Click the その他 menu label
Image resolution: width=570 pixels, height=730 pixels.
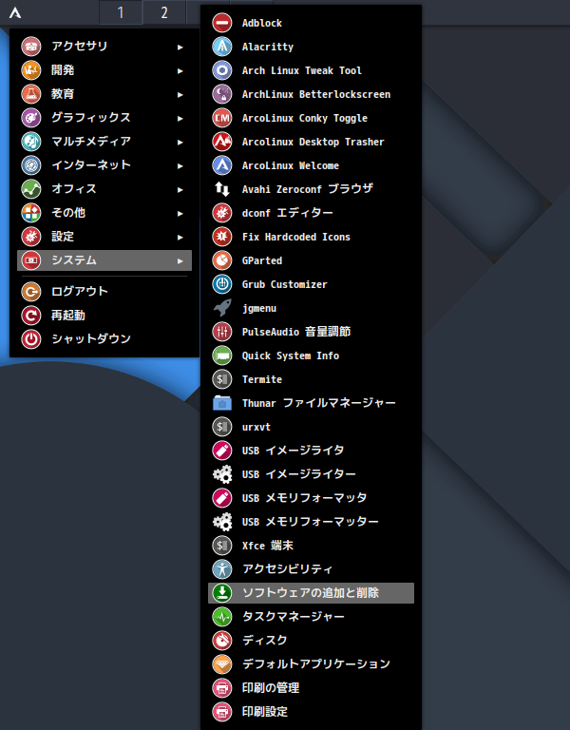[68, 212]
